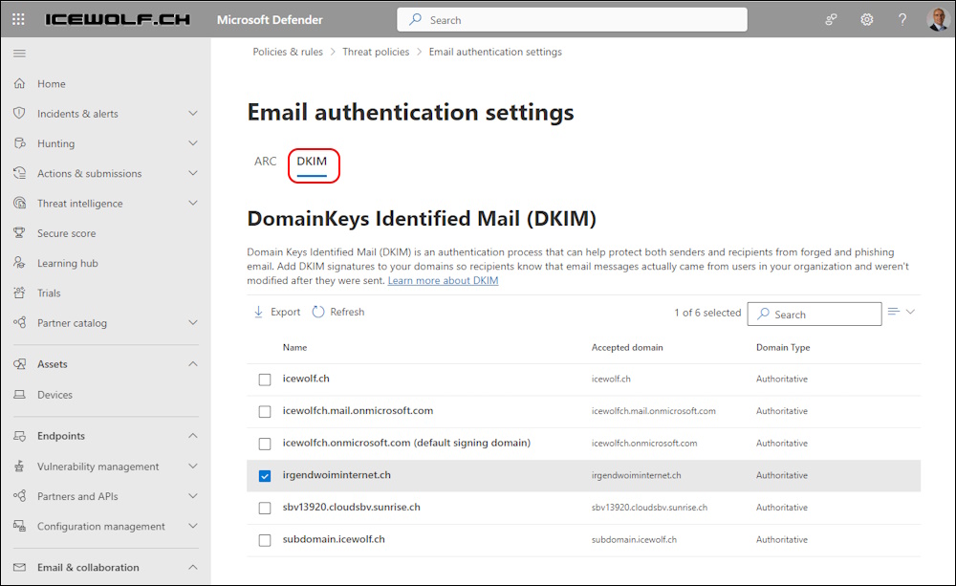Check the icewolfch.mail.onmicrosoft.com checkbox
Image resolution: width=956 pixels, height=586 pixels.
coord(265,412)
